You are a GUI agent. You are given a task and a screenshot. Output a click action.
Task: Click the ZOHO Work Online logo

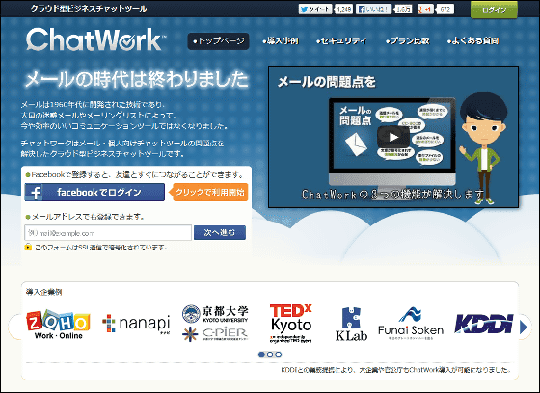click(58, 325)
